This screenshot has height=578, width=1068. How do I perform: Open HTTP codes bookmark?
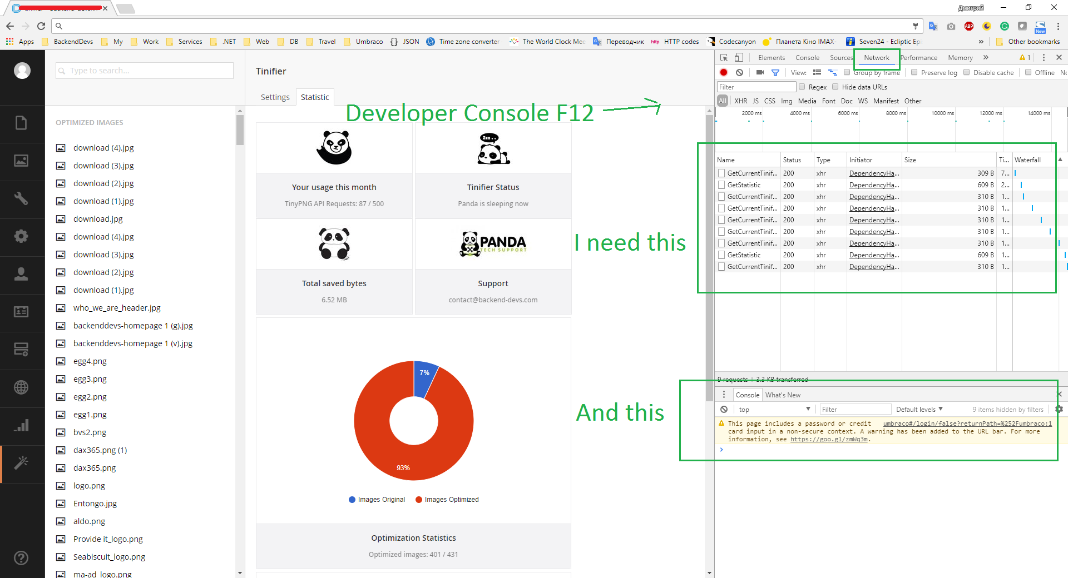[675, 42]
